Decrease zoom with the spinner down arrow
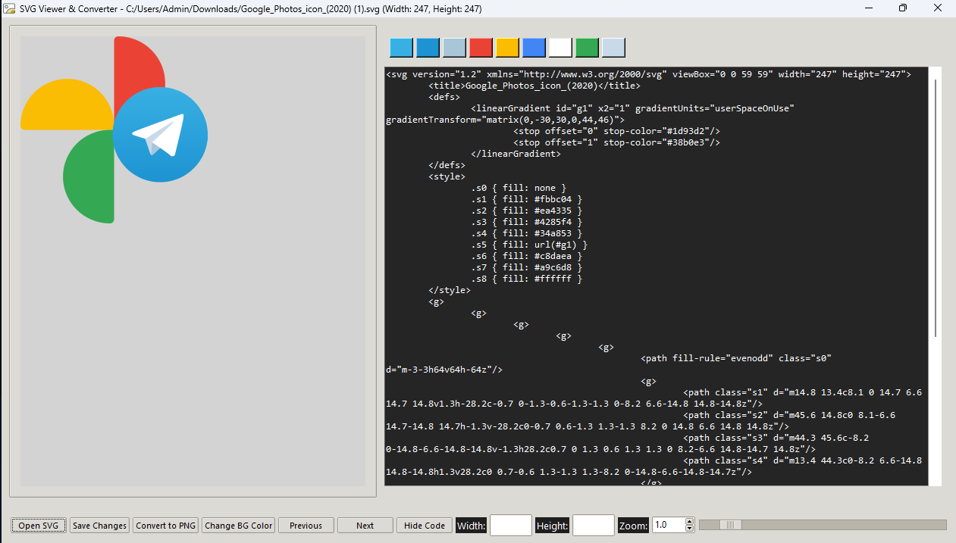 (689, 529)
